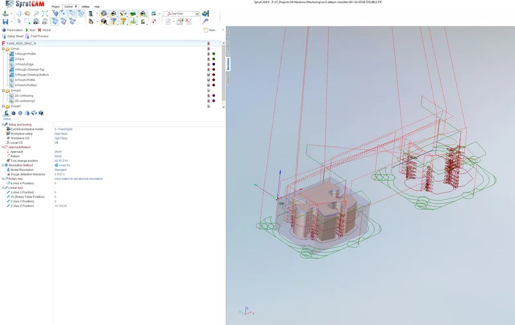
Task: Open the Utilities menu tab
Action: [x=86, y=6]
